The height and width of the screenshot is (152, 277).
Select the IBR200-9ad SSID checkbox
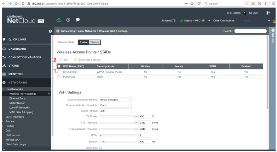(59, 72)
